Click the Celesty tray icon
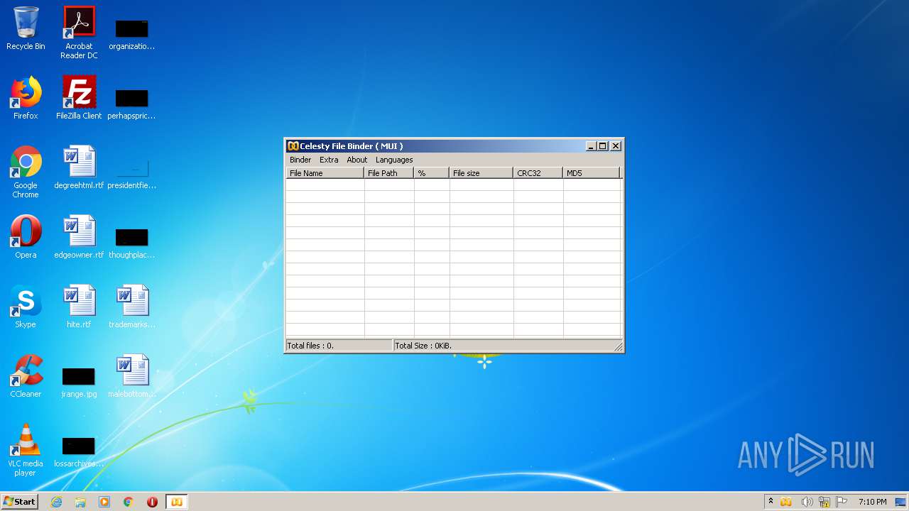The height and width of the screenshot is (511, 909). coord(786,502)
